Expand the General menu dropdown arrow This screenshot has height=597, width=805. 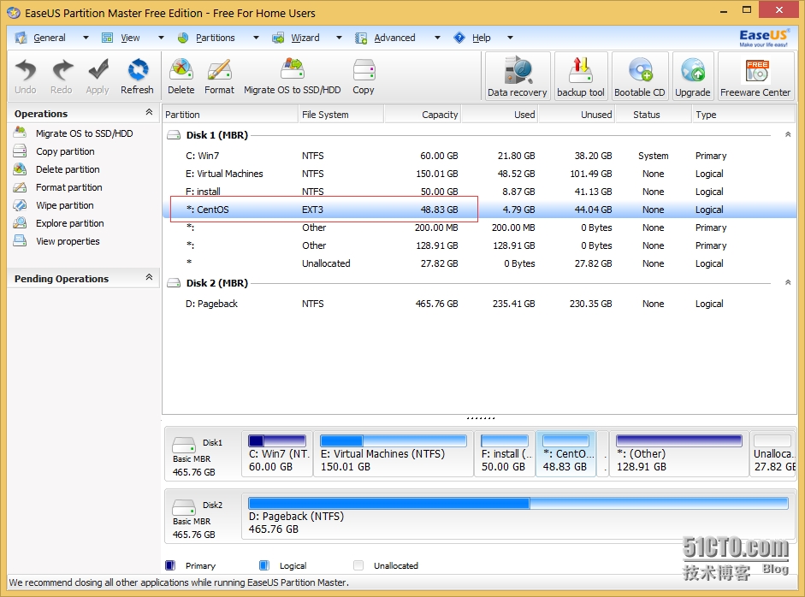click(x=86, y=38)
